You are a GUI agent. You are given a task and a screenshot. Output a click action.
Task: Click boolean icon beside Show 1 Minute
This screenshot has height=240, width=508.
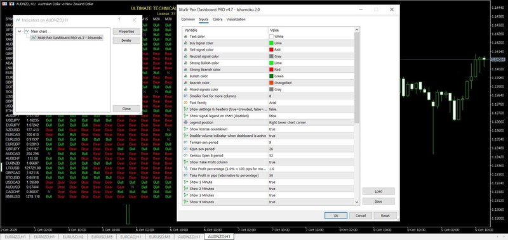(x=185, y=182)
